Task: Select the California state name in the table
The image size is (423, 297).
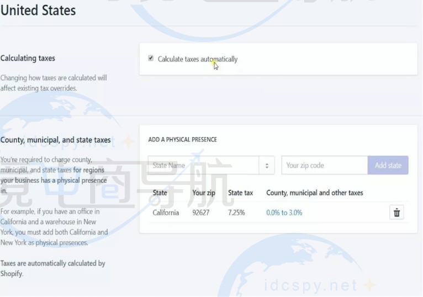Action: pos(166,213)
